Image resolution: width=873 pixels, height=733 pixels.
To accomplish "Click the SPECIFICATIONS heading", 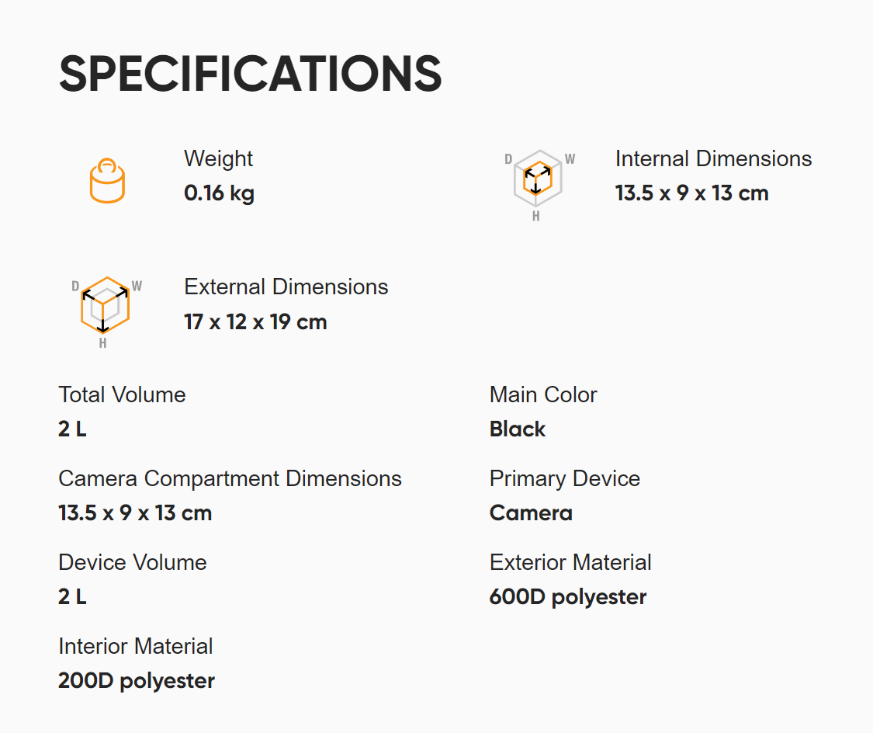I will 250,75.
